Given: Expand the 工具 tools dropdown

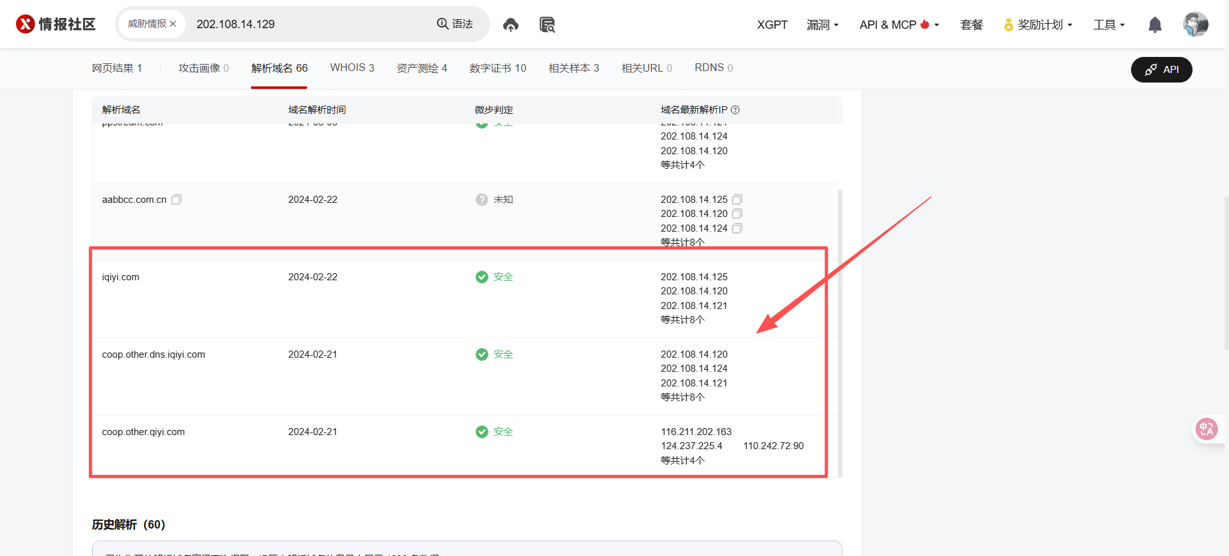Looking at the screenshot, I should [x=1109, y=24].
